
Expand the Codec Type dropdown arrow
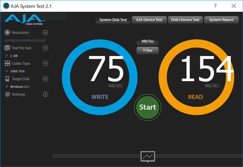point(46,63)
